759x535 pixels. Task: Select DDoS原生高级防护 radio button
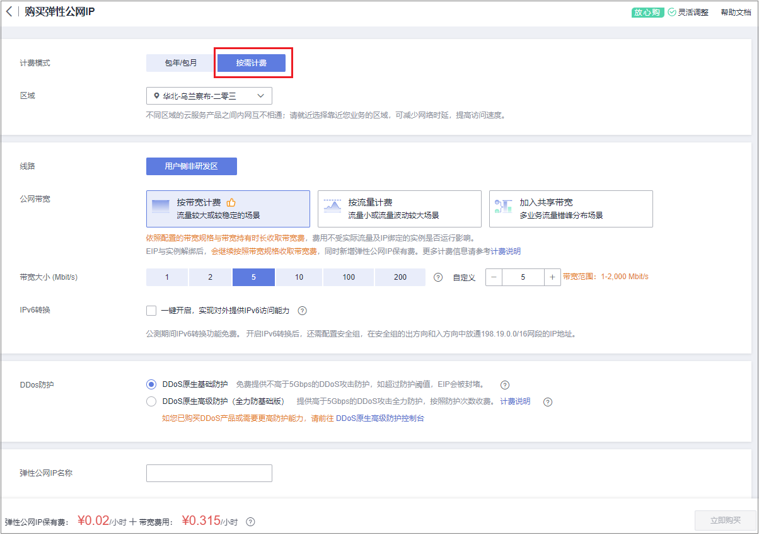tap(151, 401)
